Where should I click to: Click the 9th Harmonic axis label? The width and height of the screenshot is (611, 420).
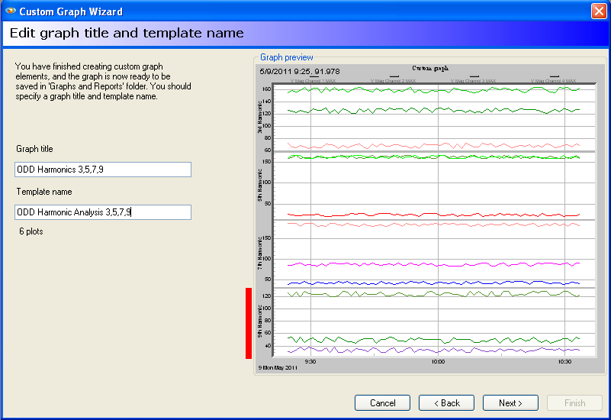(260, 321)
